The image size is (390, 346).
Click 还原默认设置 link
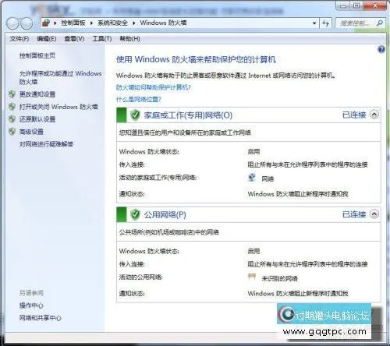click(x=37, y=119)
